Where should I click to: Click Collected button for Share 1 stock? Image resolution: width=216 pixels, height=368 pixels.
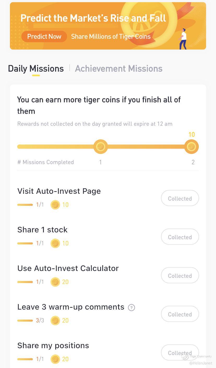(180, 237)
